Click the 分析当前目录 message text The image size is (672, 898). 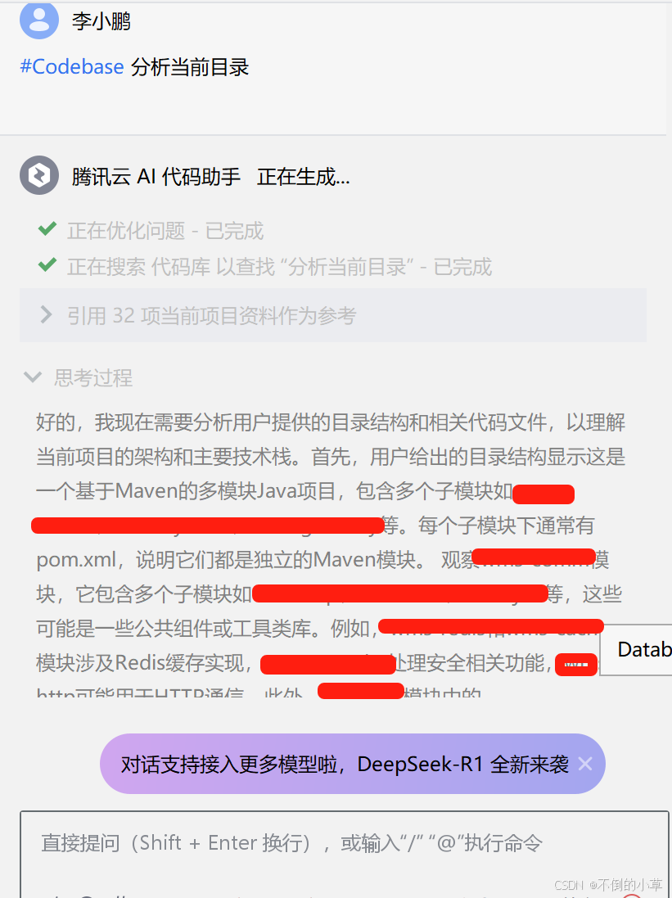pyautogui.click(x=190, y=67)
